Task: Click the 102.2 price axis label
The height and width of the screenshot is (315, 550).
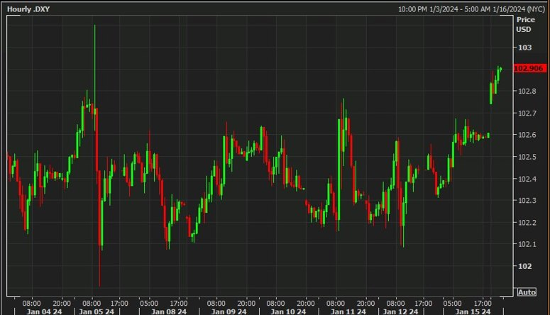Action: pyautogui.click(x=527, y=222)
